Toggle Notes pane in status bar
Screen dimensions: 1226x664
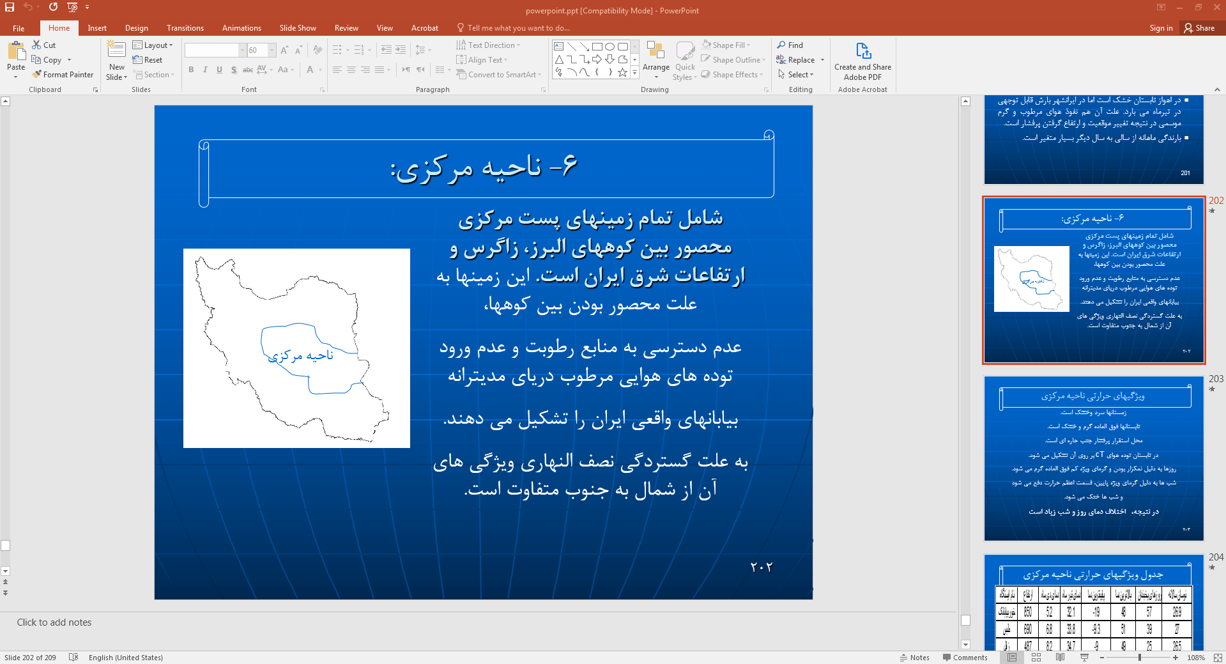(x=915, y=657)
